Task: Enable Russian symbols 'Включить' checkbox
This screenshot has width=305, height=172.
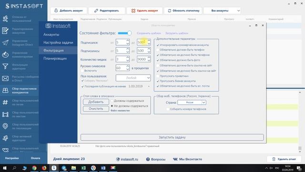Action: point(82,71)
